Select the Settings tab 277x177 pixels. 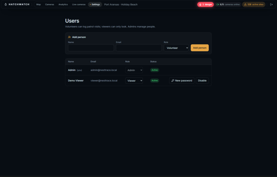[x=95, y=4]
